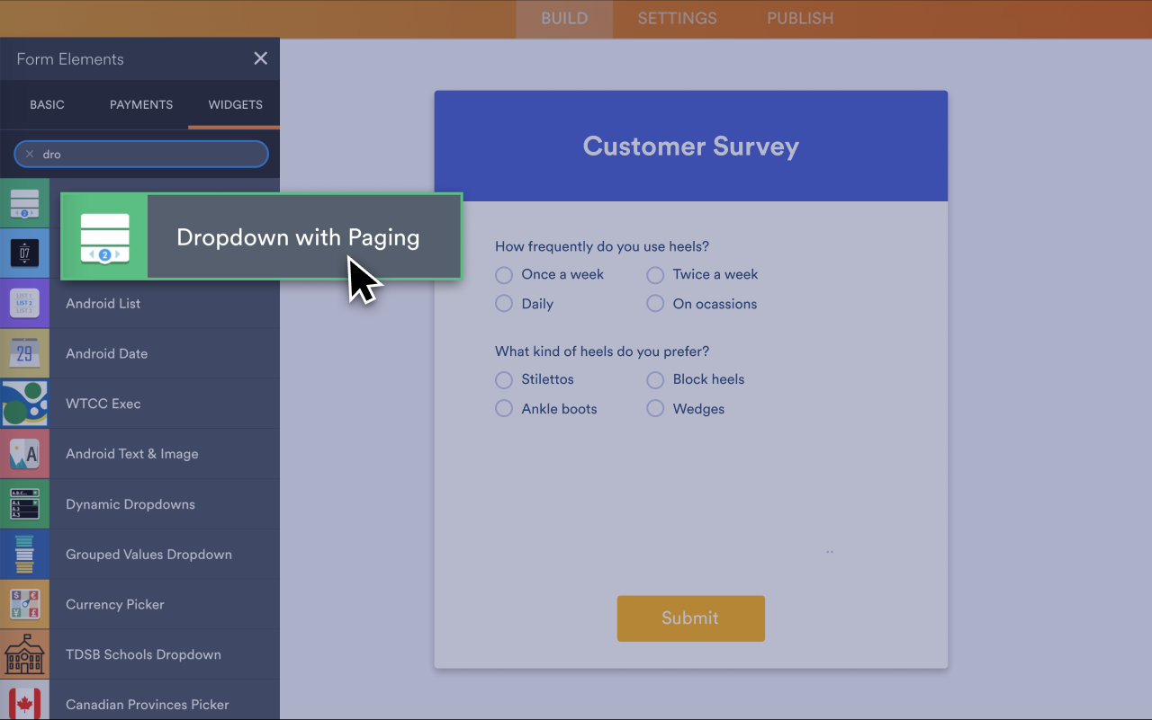Click the Android Text & Image widget icon
Screen dimensions: 1152x720
tap(25, 454)
